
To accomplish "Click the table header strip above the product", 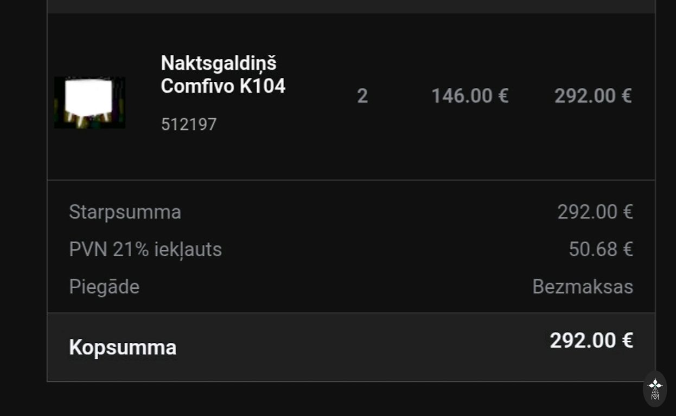I will coord(351,6).
